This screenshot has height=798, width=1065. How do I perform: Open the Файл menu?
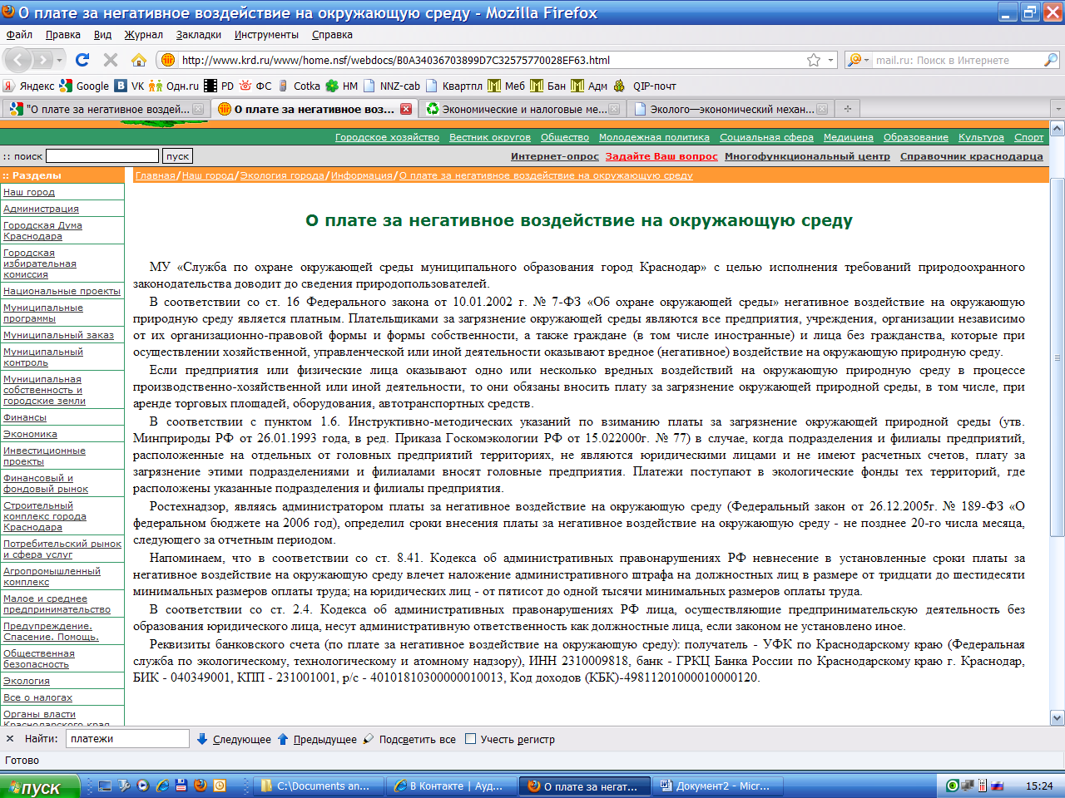pos(19,35)
